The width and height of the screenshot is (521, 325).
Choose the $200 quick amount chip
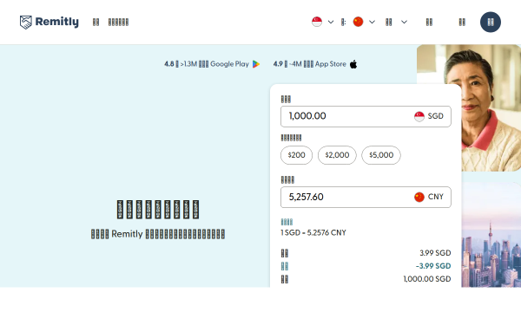pyautogui.click(x=296, y=155)
